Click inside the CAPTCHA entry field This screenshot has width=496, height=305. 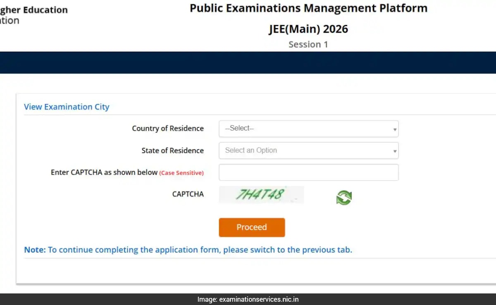pyautogui.click(x=308, y=172)
